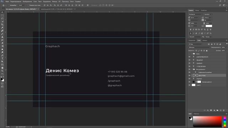This screenshot has width=228, height=128.
Task: Expand the top layer group folder
Action: click(x=192, y=54)
